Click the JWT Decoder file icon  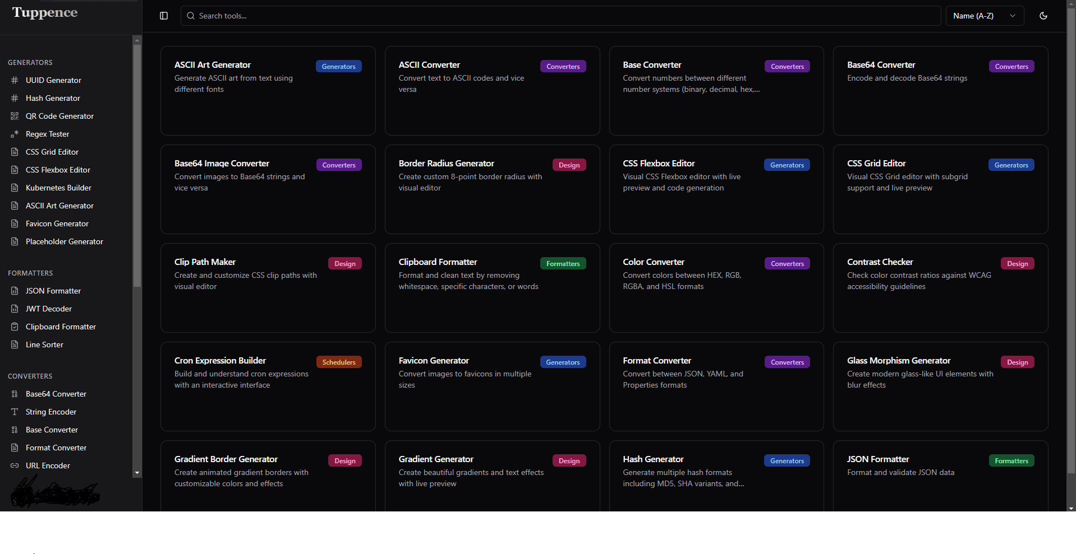(15, 309)
